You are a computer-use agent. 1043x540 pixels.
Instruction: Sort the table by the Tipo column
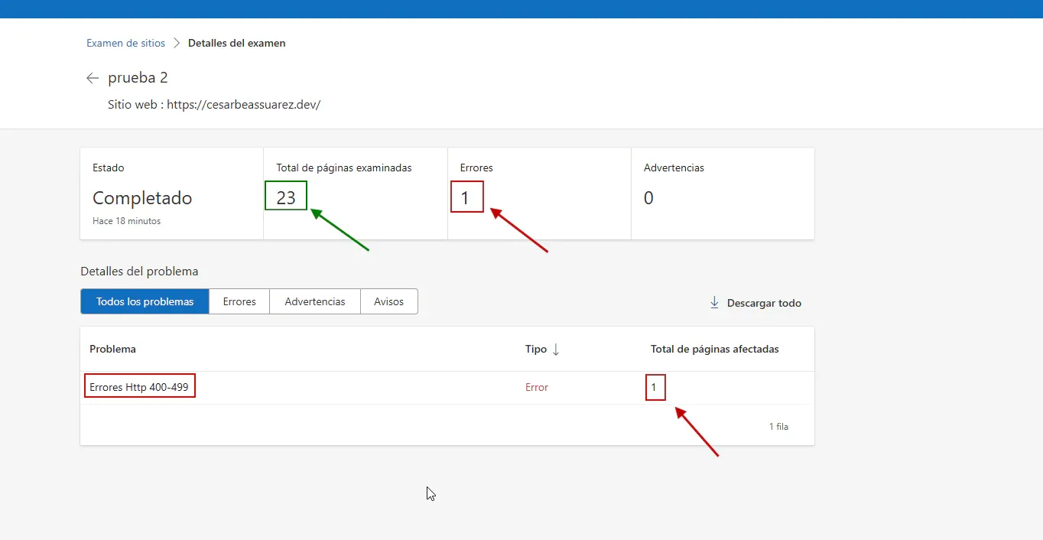click(x=537, y=349)
